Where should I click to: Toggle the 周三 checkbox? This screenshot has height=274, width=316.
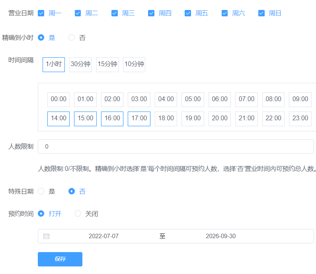point(115,13)
